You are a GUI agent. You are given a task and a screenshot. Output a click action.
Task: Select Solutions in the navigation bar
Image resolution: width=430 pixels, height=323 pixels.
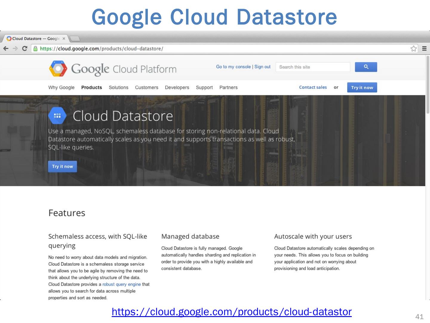118,88
